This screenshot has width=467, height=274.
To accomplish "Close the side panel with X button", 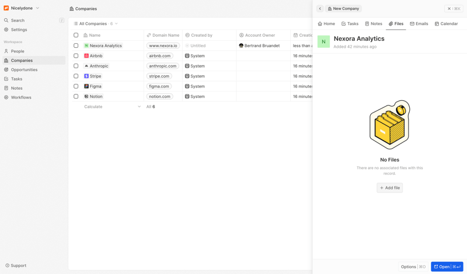I will click(x=454, y=9).
